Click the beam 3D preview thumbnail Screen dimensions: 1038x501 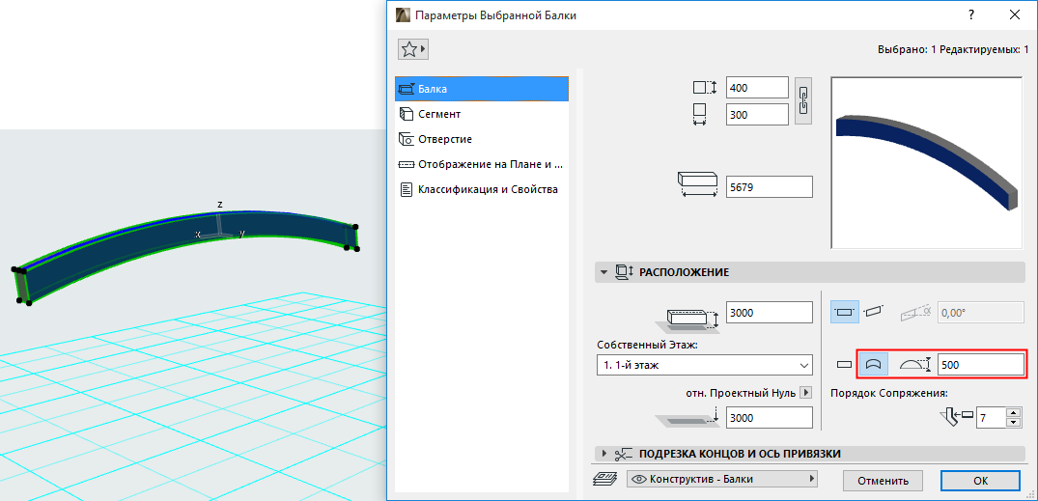(927, 163)
